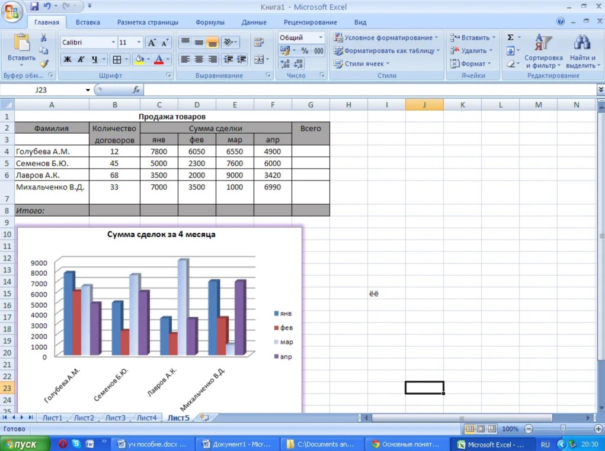Apply thousands separator format 000

pos(318,51)
